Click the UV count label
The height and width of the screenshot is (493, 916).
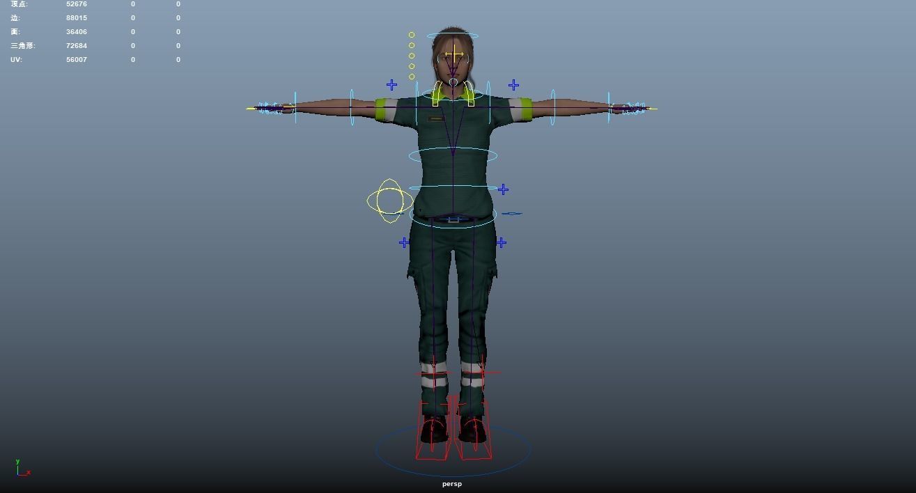[16, 60]
